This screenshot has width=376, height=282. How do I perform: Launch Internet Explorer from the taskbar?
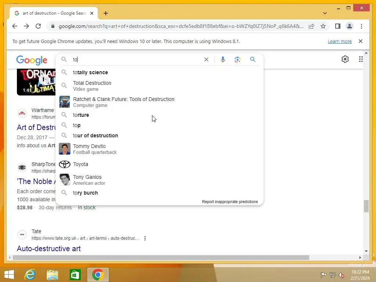click(30, 275)
